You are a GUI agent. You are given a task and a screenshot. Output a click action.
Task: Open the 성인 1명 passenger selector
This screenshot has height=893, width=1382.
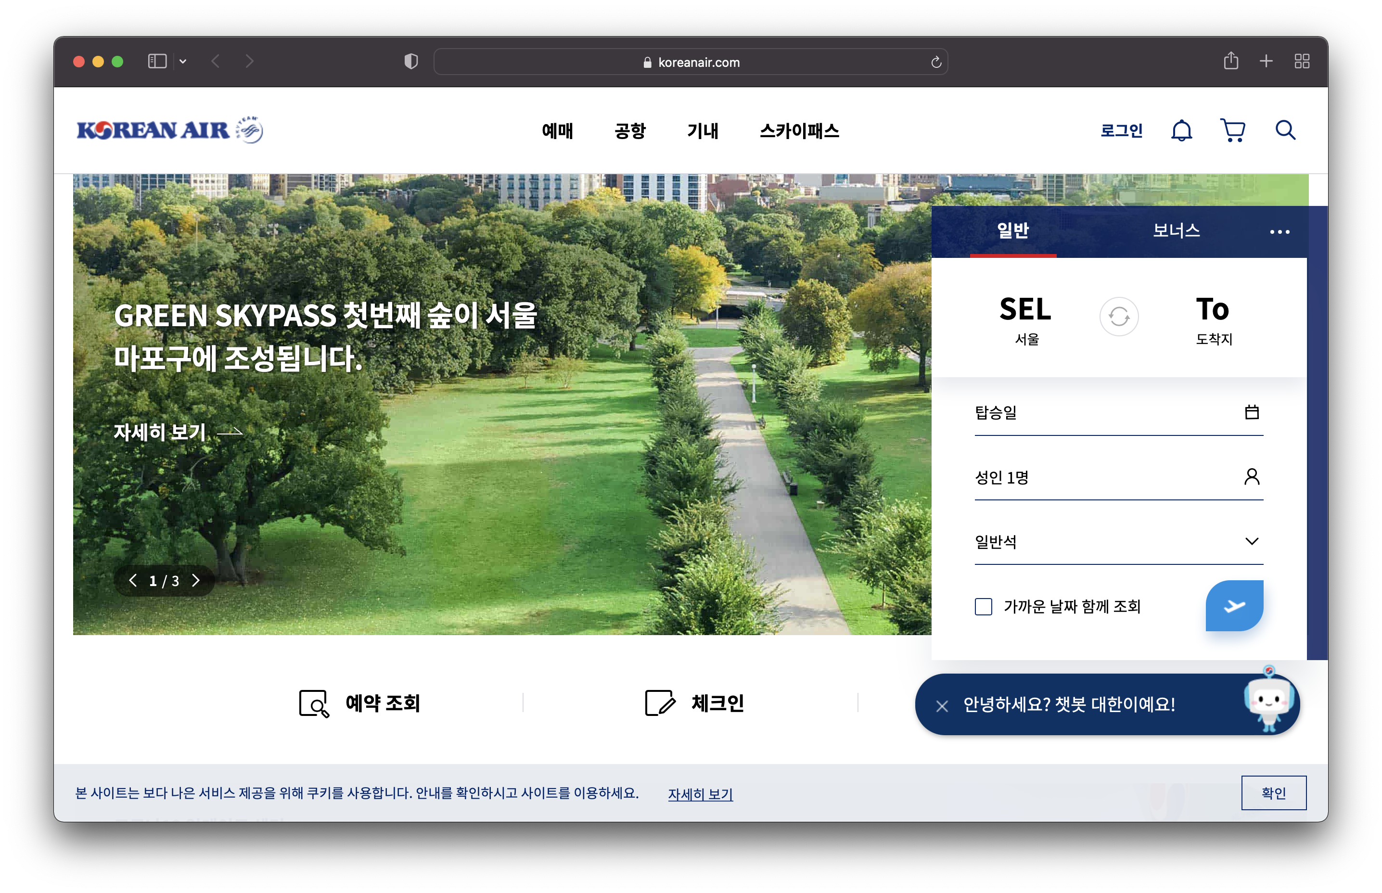click(x=1118, y=477)
